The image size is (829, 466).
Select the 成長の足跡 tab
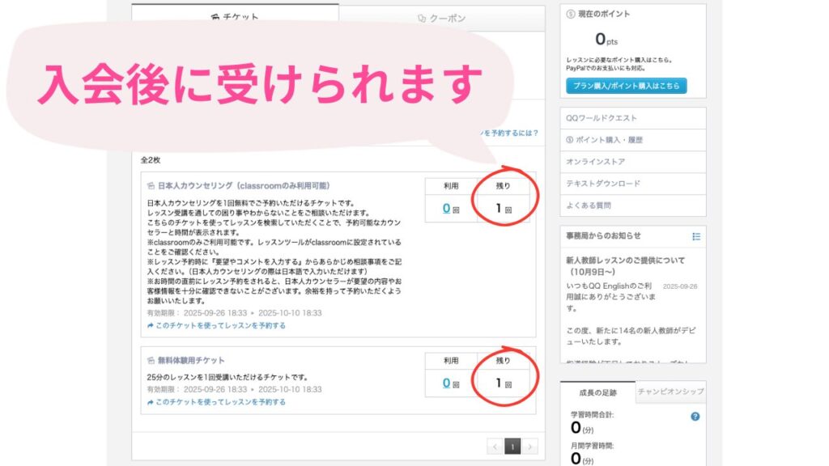598,393
